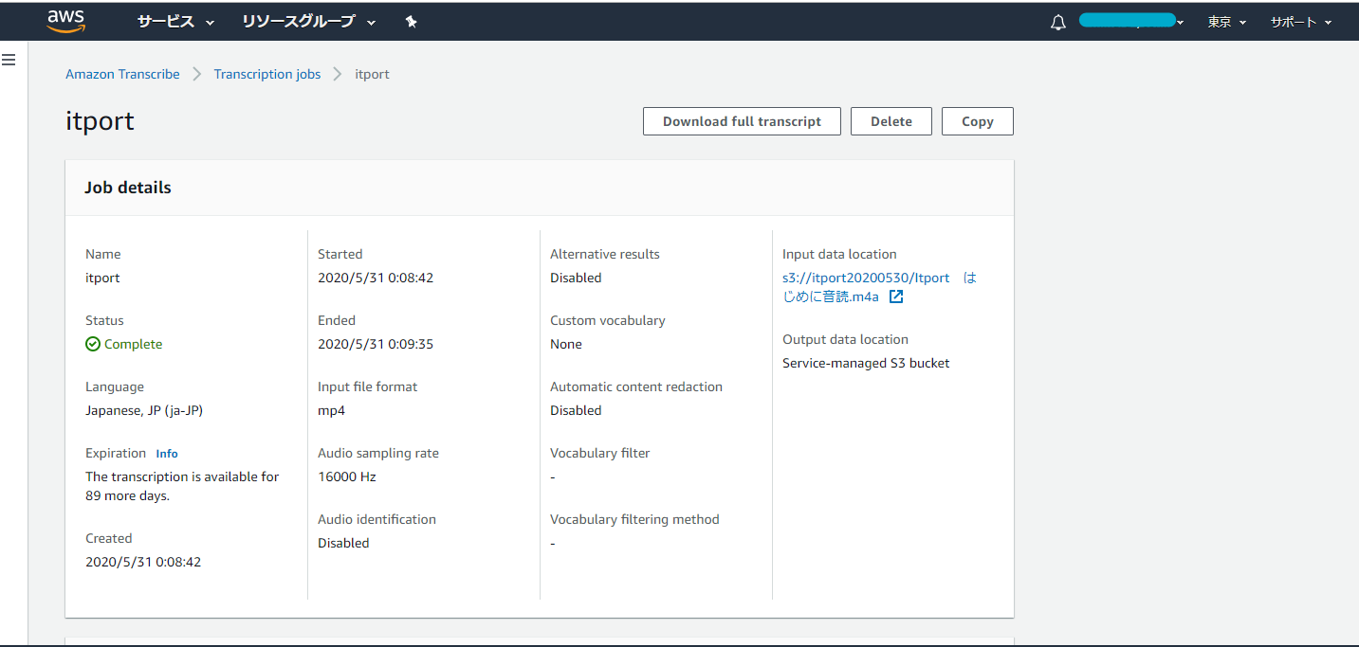Screen dimensions: 1359x647
Task: Click the Vocabulary filtering method label
Action: click(x=634, y=519)
